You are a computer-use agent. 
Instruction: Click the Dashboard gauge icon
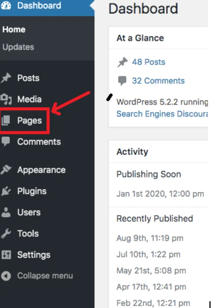pos(6,6)
